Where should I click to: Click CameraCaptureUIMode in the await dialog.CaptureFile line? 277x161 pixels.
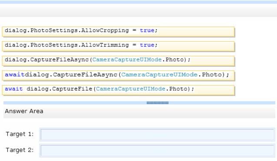pos(131,89)
